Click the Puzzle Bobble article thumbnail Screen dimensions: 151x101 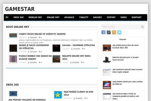[x=13, y=59]
